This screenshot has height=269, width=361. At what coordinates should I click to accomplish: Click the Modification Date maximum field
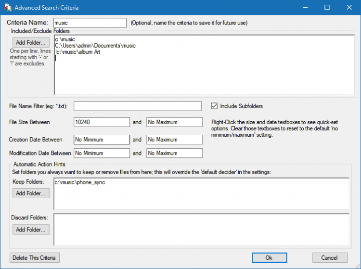pyautogui.click(x=174, y=153)
